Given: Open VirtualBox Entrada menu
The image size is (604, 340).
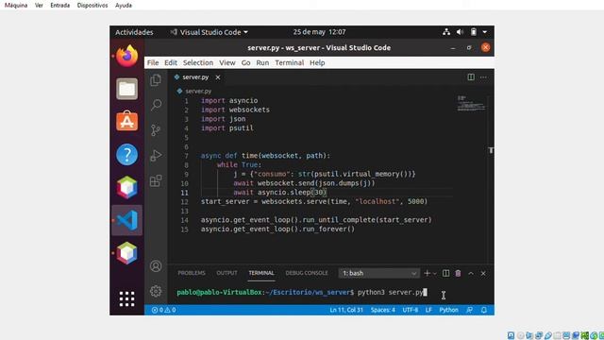Looking at the screenshot, I should click(x=60, y=6).
